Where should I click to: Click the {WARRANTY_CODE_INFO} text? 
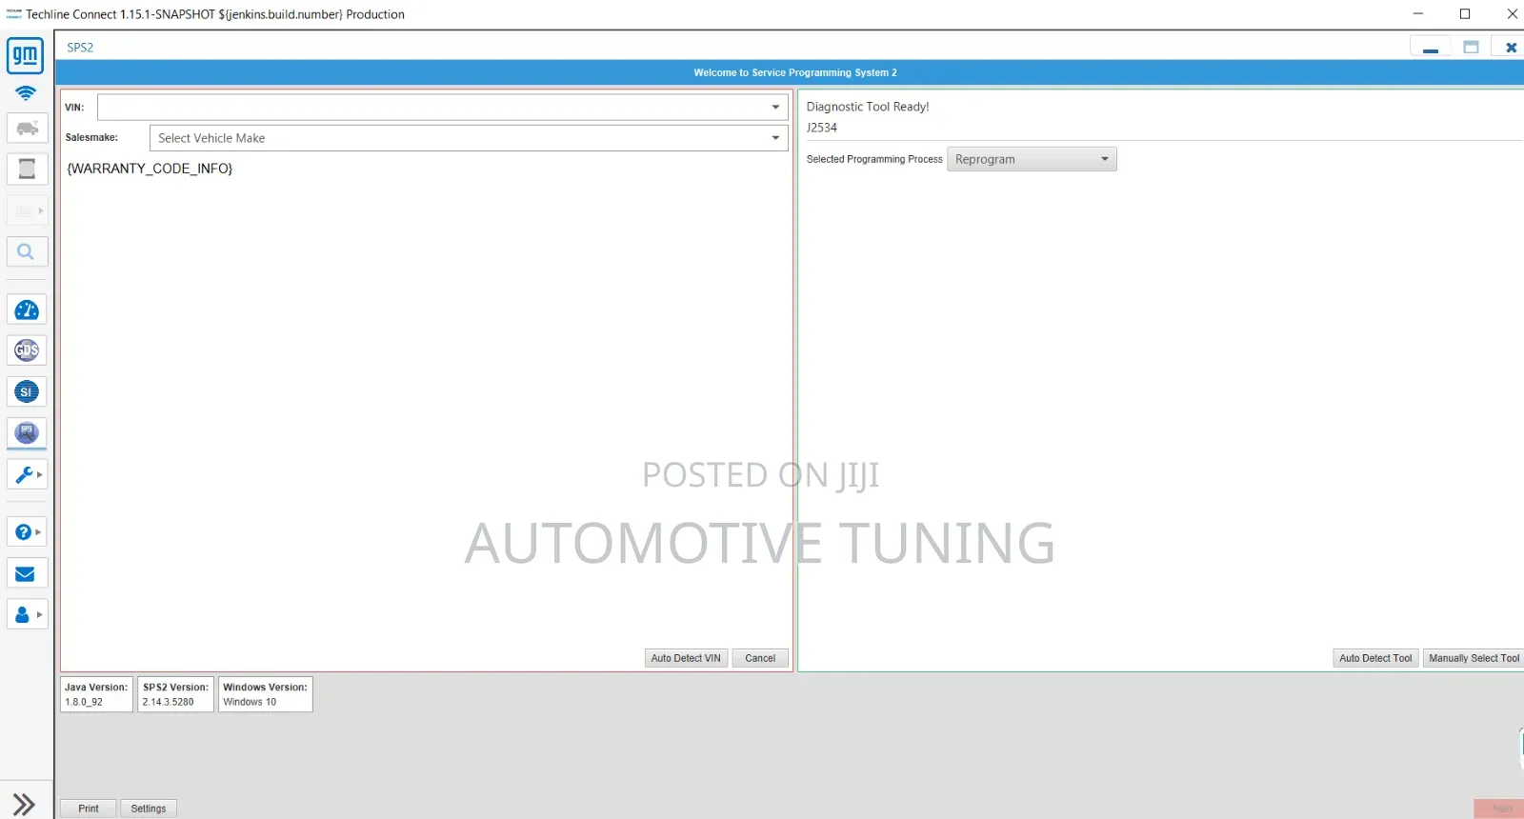[x=150, y=169]
